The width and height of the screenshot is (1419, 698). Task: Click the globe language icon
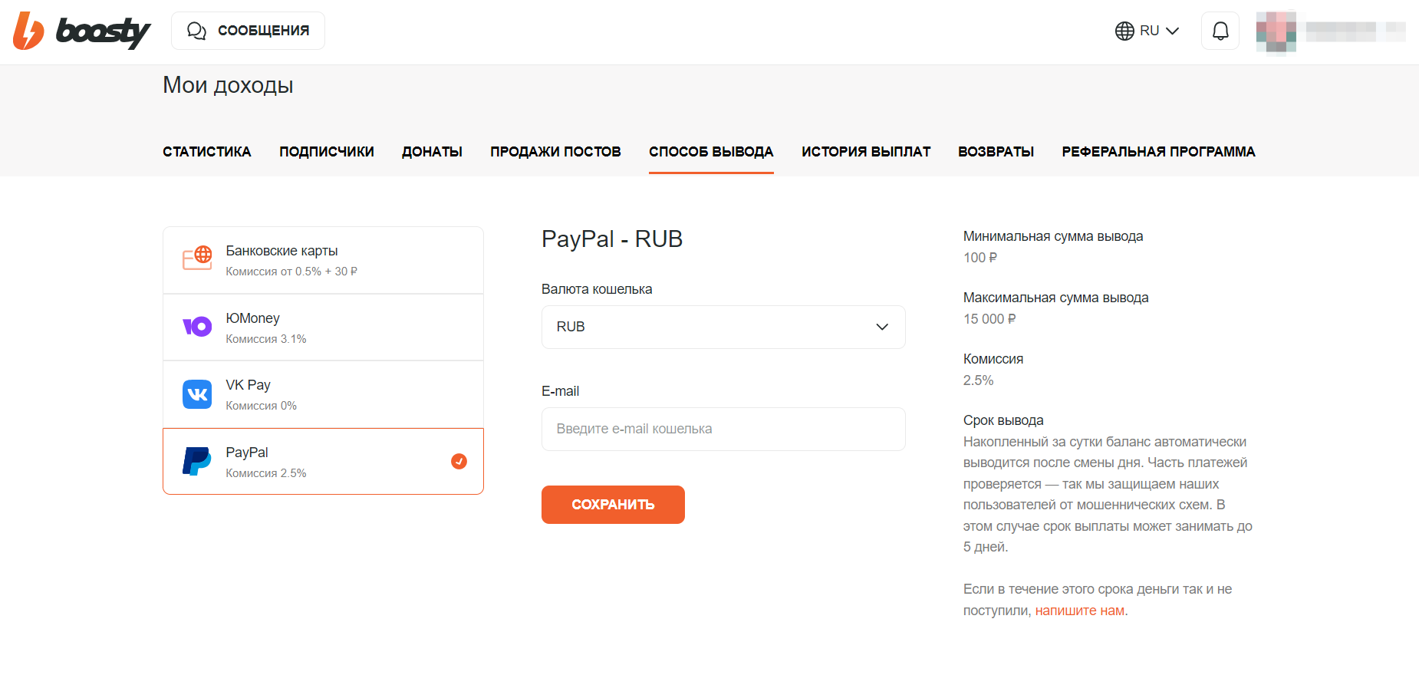[1124, 31]
